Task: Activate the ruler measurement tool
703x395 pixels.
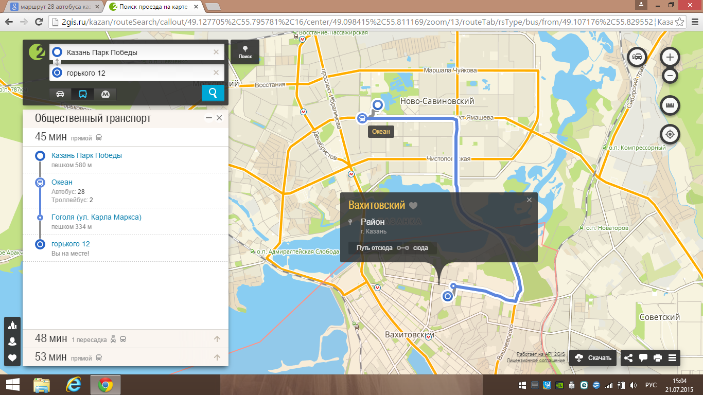Action: click(x=670, y=105)
